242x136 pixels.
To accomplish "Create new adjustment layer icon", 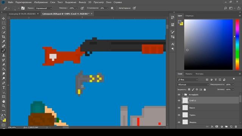I will (x=222, y=127).
